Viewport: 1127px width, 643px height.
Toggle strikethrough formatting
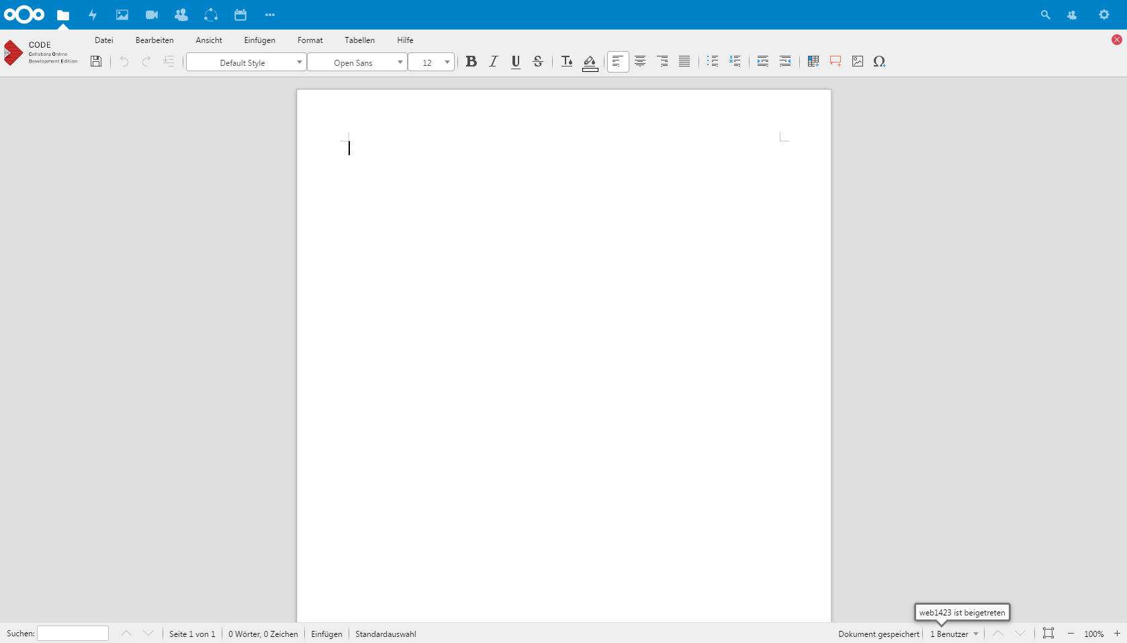[538, 61]
